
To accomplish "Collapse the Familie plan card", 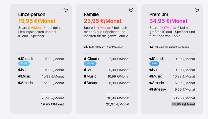I will point(131,10).
